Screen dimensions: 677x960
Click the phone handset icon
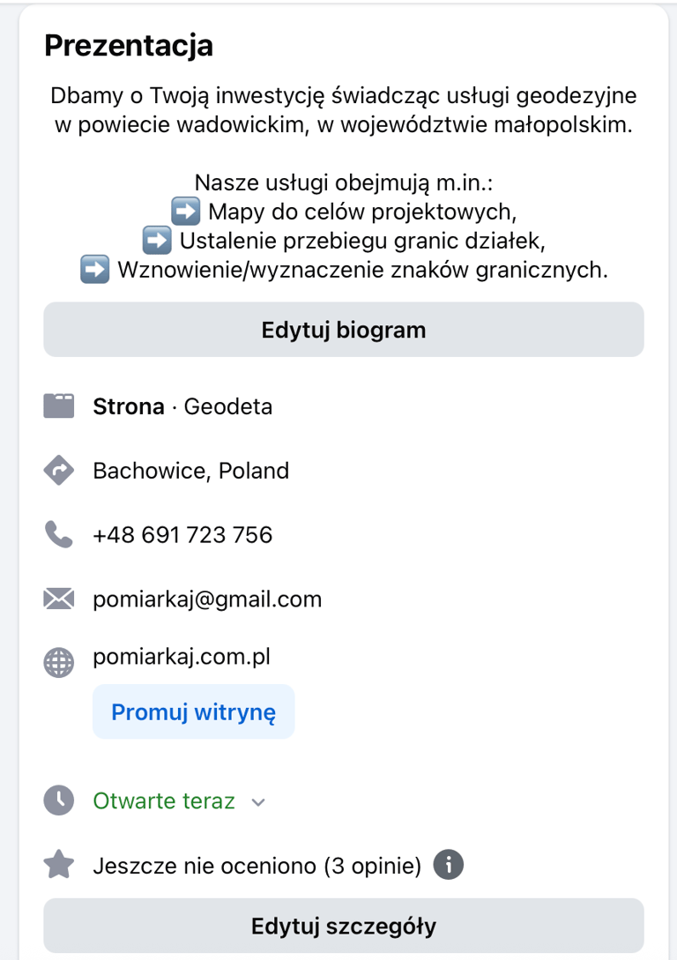58,534
